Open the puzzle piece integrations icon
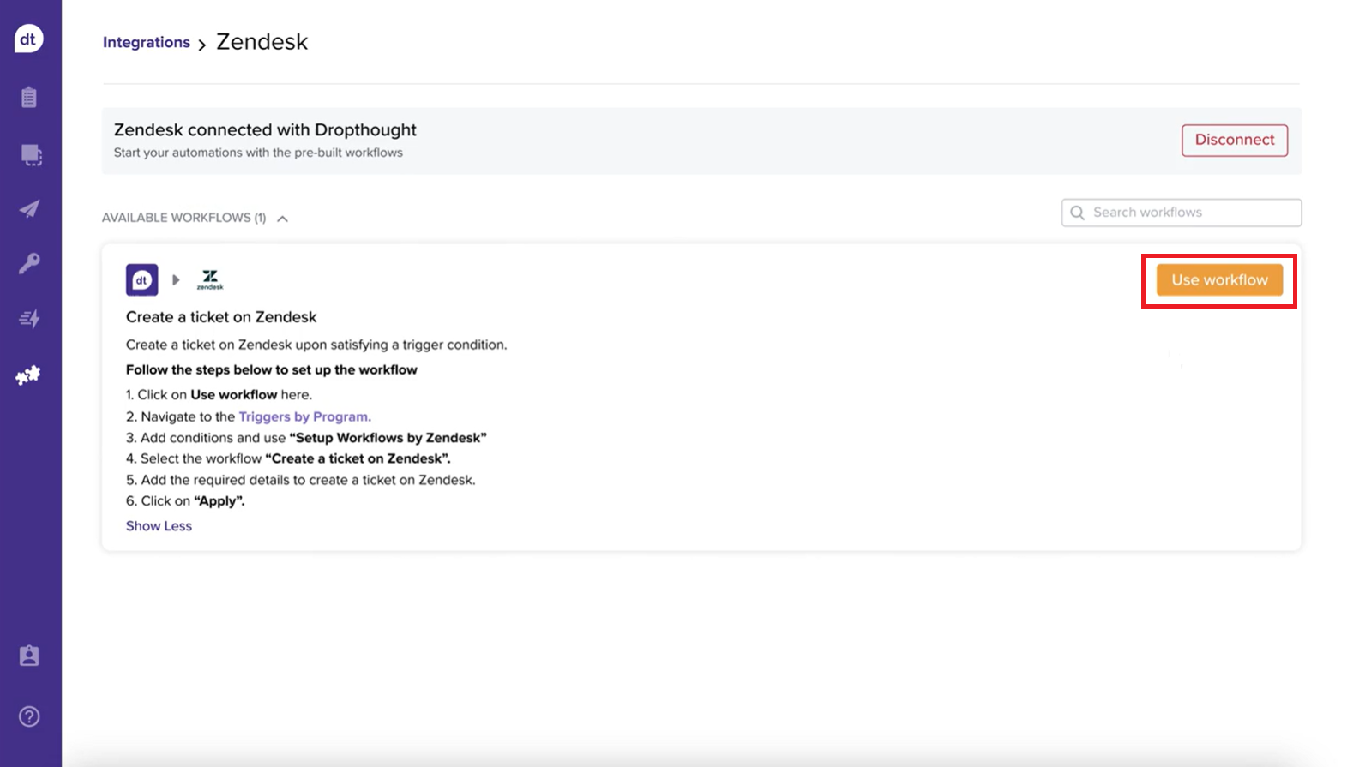Screen dimensions: 1359x767 28,375
